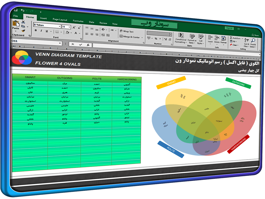Toggle Underline formatting
Viewport: 265px width, 199px height.
[47, 31]
